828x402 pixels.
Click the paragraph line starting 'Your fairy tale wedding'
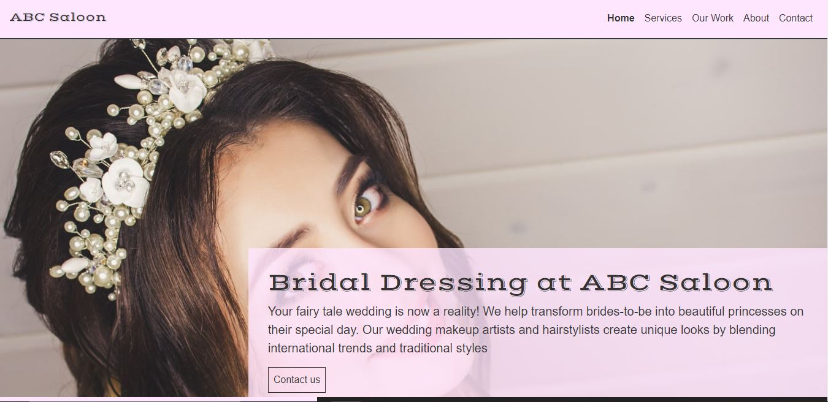pyautogui.click(x=535, y=311)
